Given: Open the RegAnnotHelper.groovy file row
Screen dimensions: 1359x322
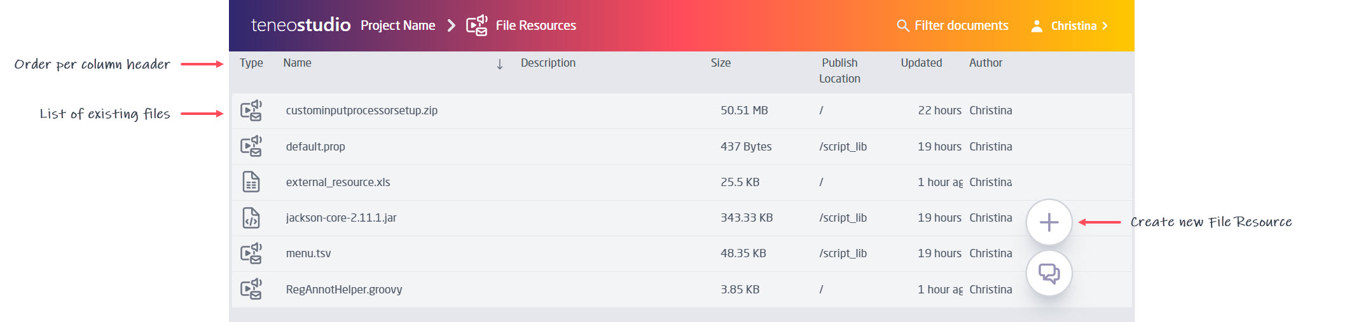Looking at the screenshot, I should (344, 290).
